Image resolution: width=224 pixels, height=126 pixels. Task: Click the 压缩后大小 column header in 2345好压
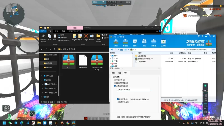pyautogui.click(x=181, y=53)
